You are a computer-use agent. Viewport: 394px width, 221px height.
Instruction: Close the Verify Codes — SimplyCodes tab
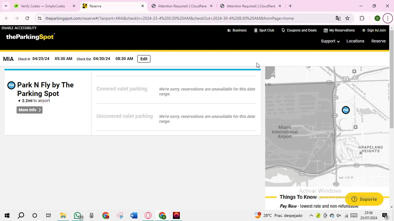tap(74, 6)
